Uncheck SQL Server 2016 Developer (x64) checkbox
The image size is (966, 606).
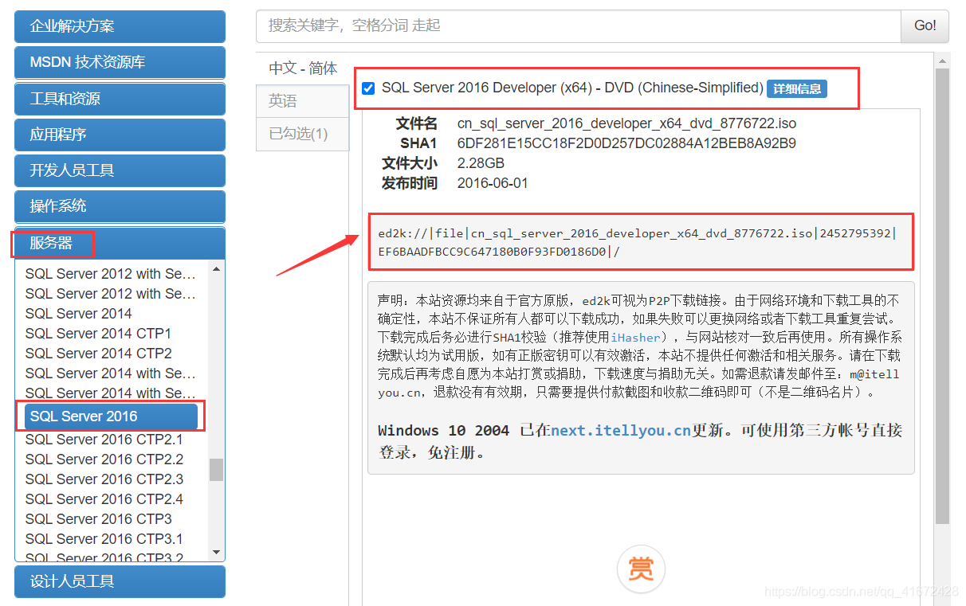click(368, 88)
